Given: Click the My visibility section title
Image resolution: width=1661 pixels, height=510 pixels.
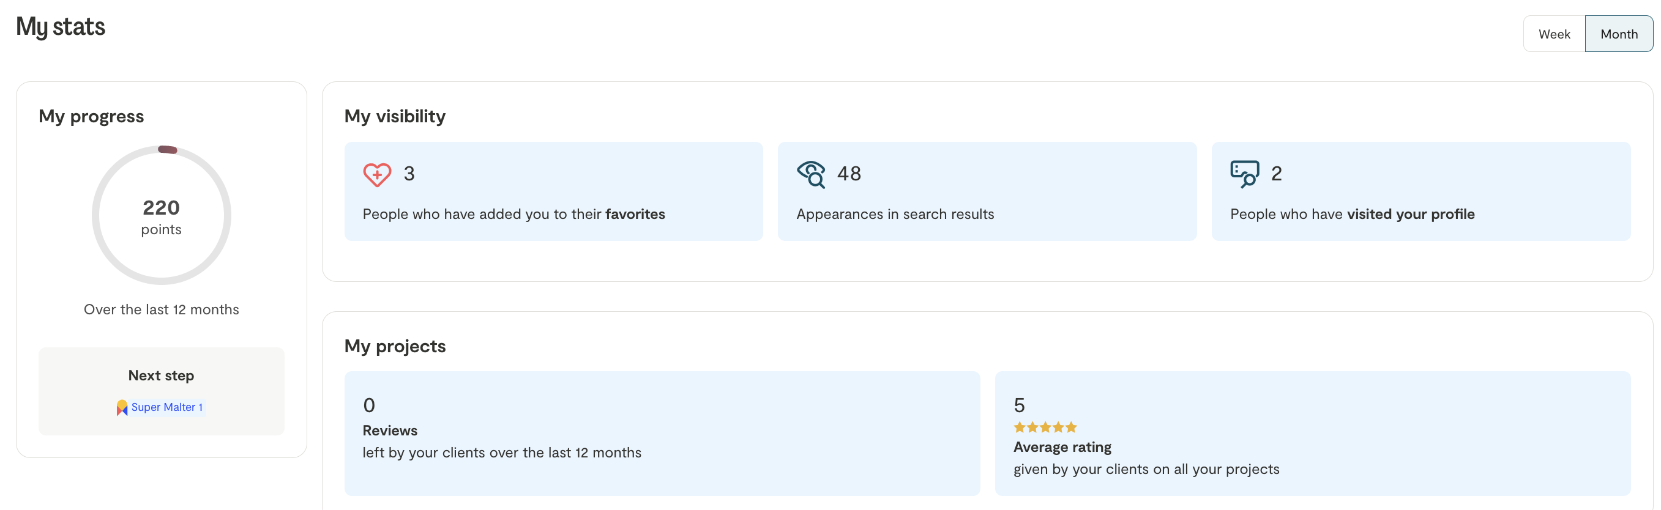Looking at the screenshot, I should click(395, 117).
